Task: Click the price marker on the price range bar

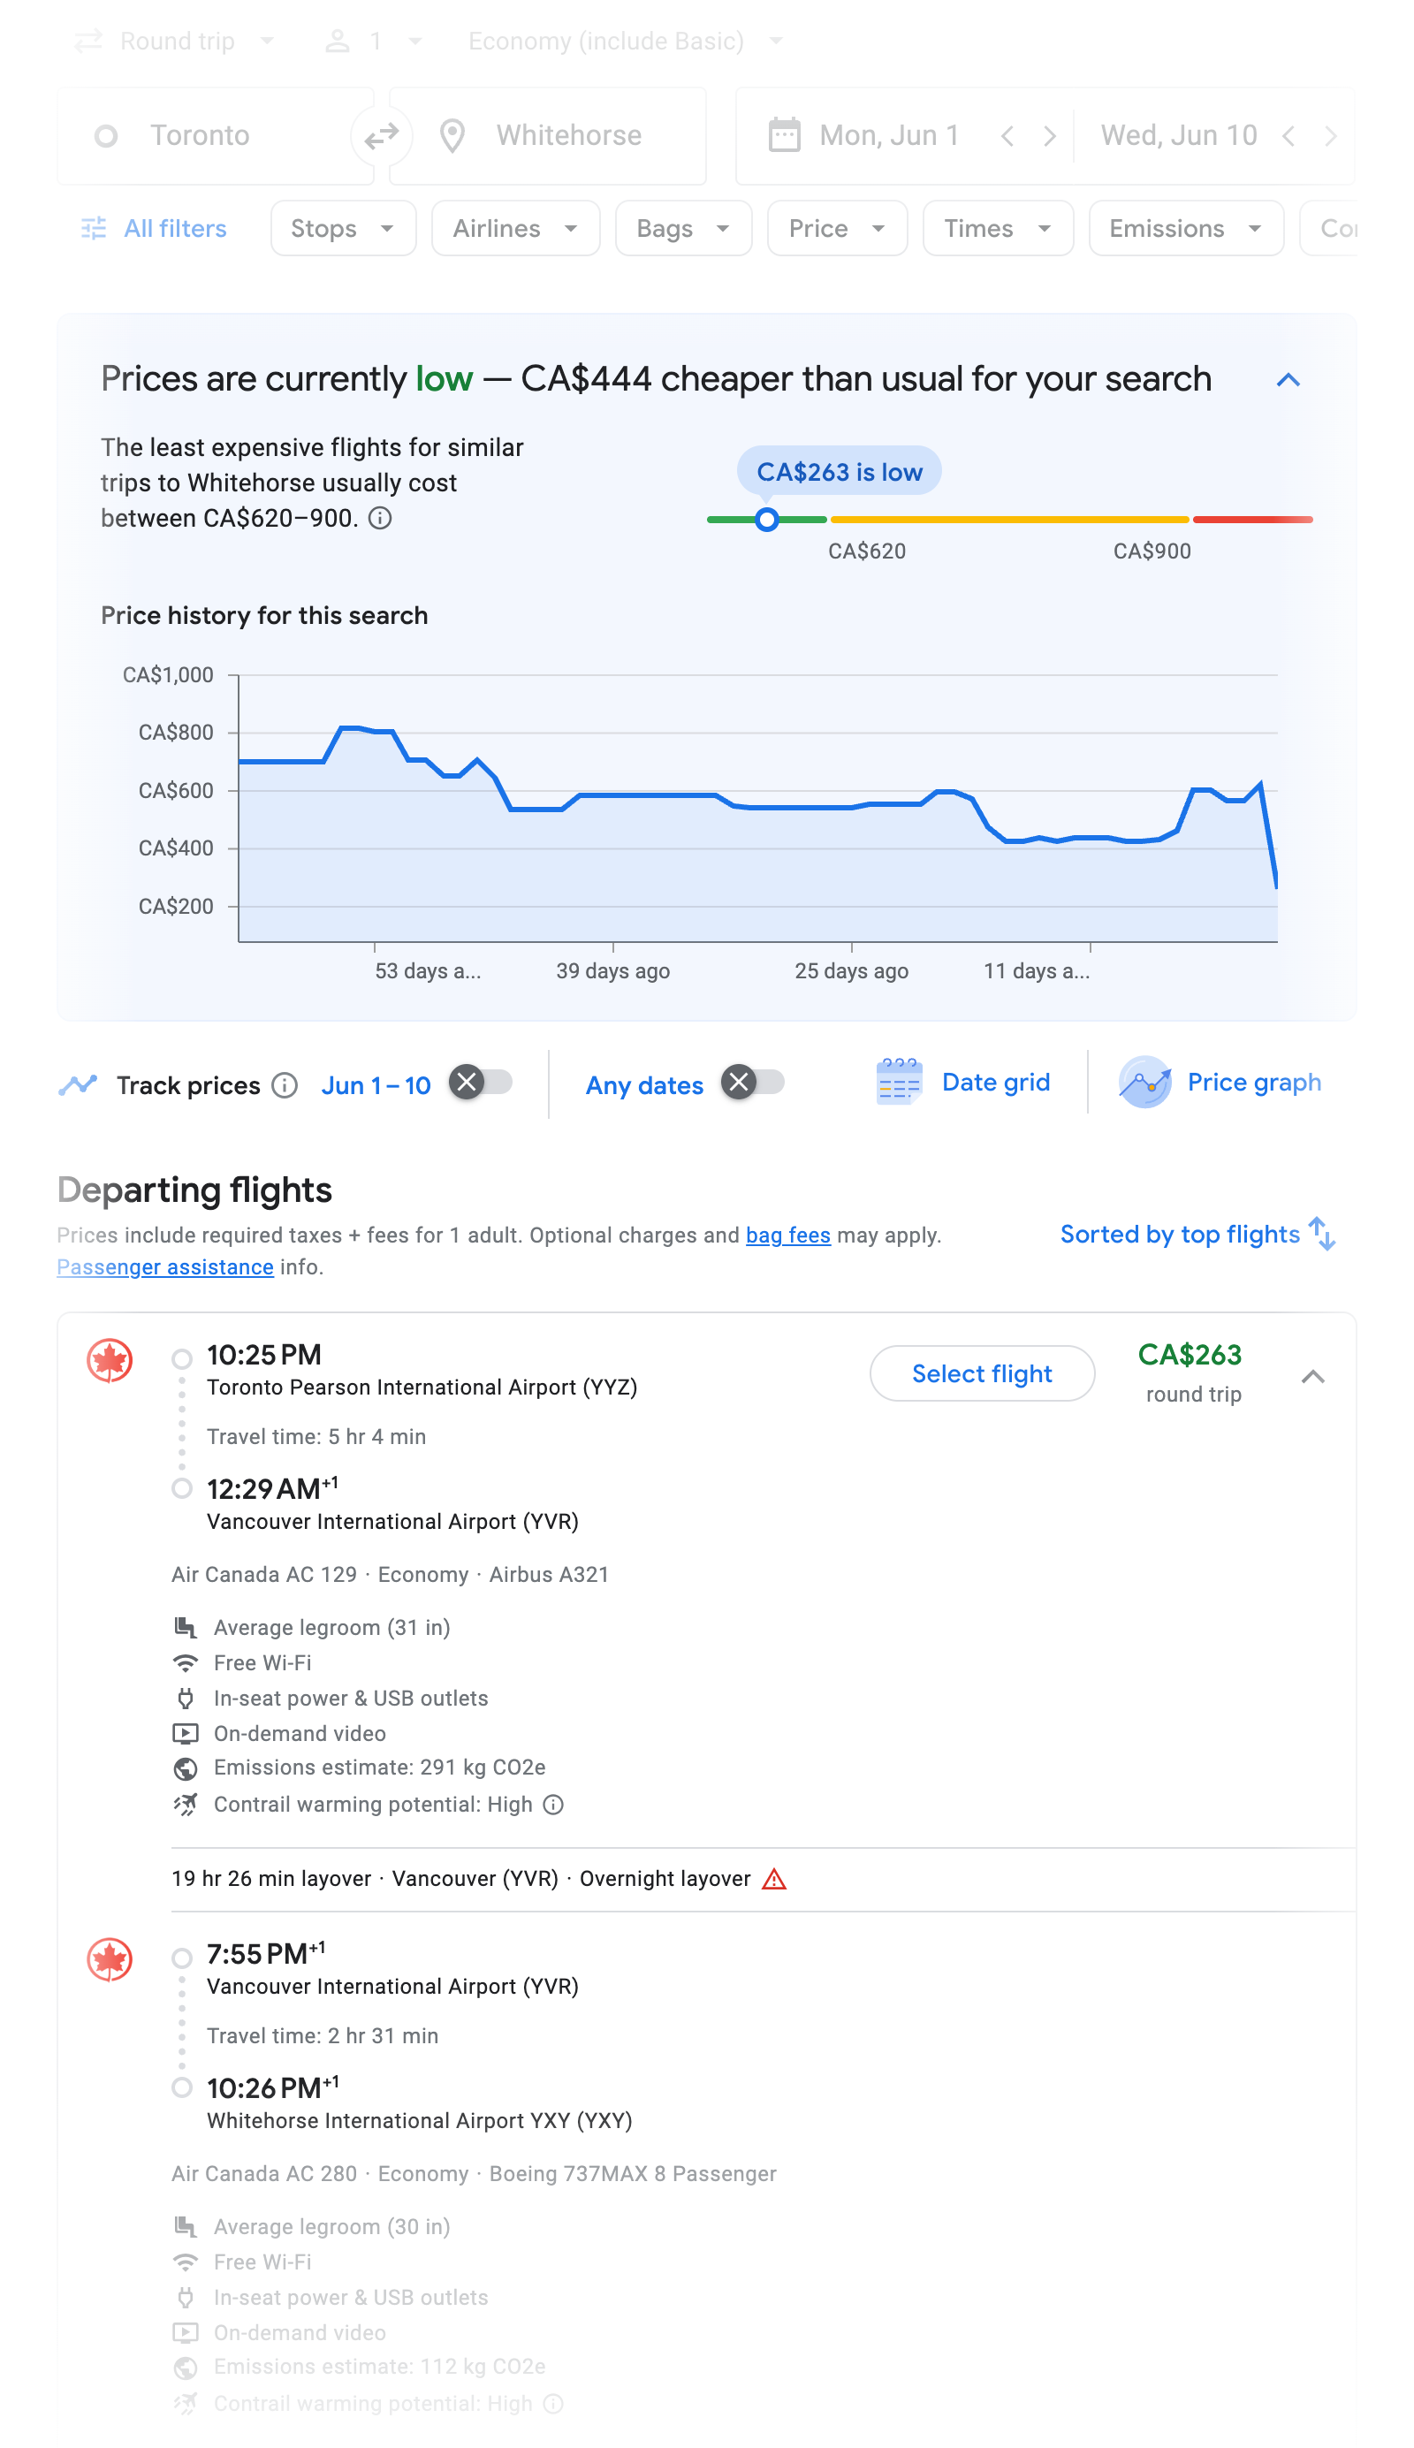Action: tap(767, 521)
